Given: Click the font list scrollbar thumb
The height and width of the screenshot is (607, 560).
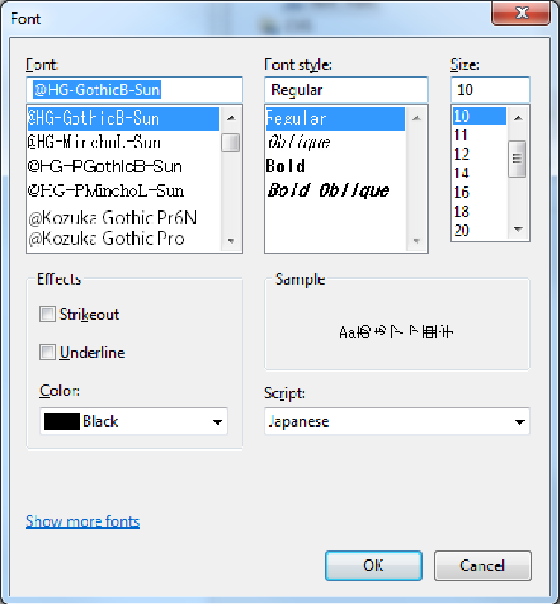Looking at the screenshot, I should coord(231,143).
